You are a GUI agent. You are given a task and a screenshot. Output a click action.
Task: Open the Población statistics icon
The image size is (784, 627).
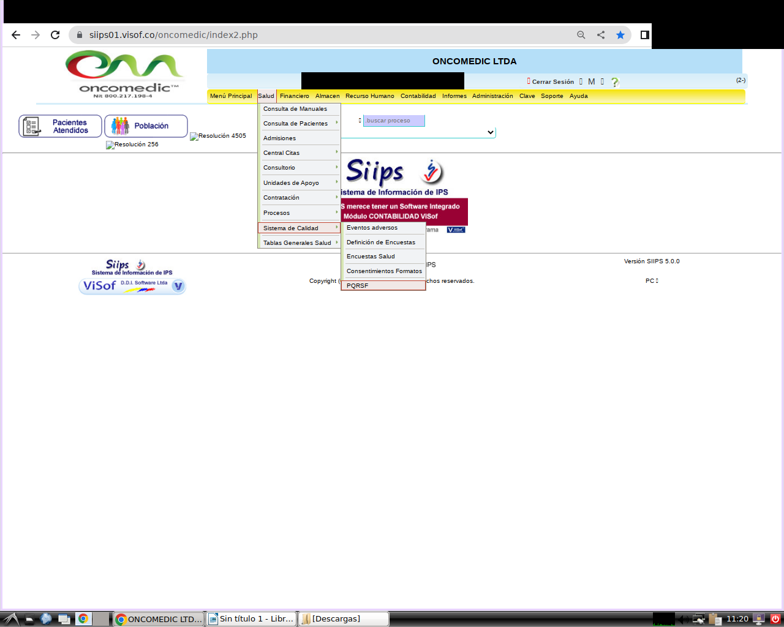(x=146, y=126)
